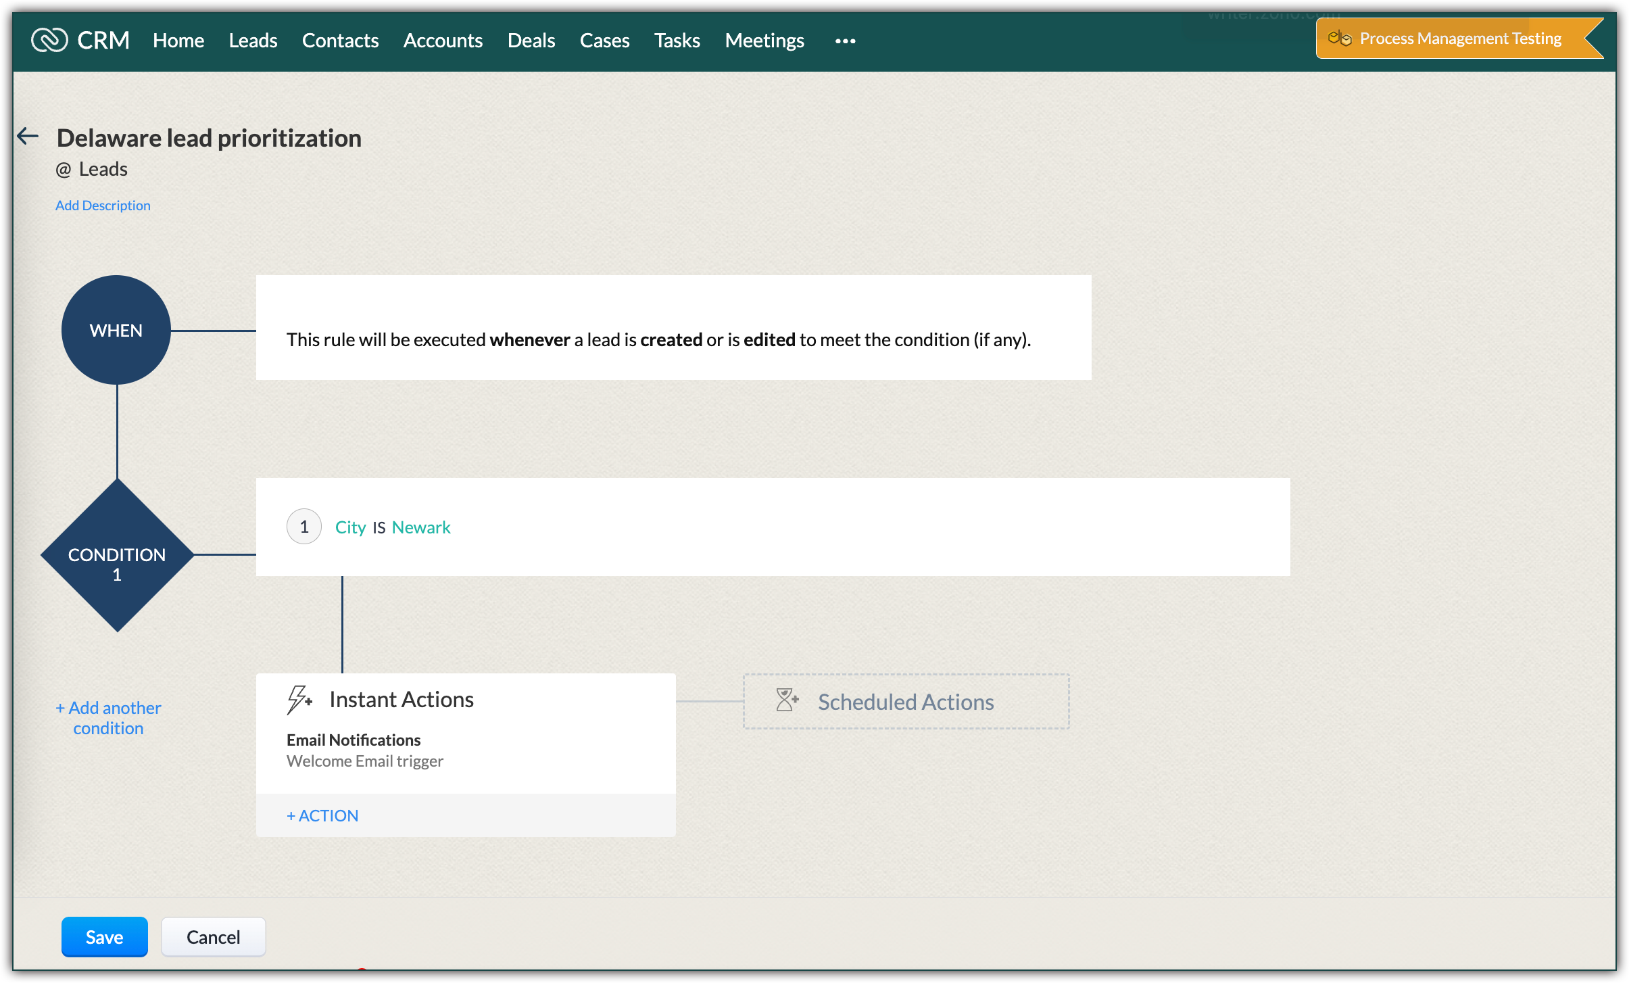Click the WHEN circle node

pos(116,330)
